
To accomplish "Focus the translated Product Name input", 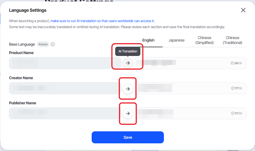I will [x=190, y=63].
